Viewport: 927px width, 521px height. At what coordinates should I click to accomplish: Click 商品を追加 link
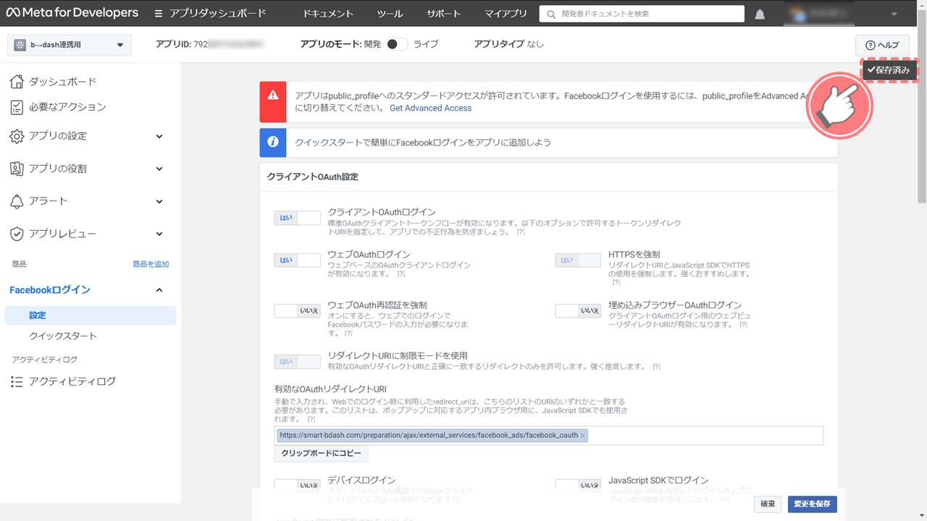coord(151,264)
